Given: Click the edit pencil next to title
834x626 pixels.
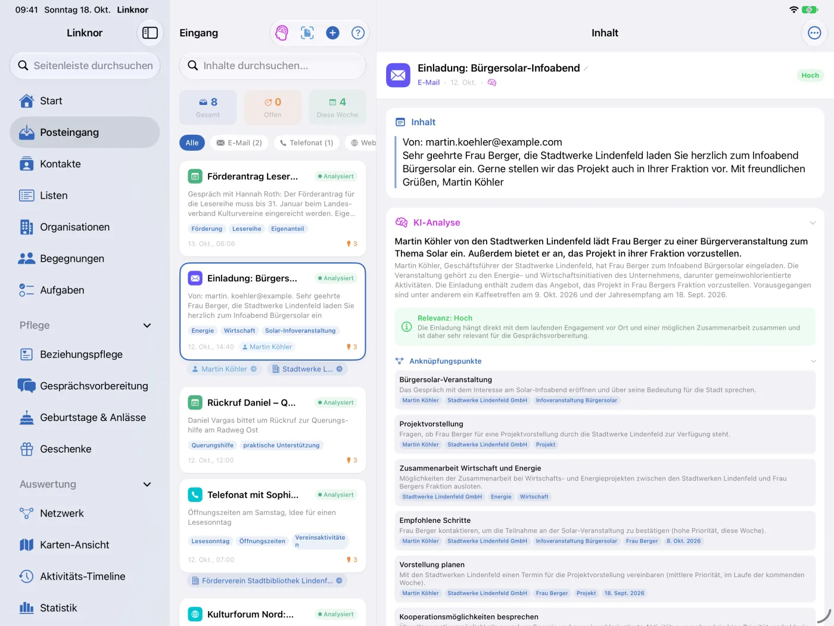Looking at the screenshot, I should (x=586, y=69).
